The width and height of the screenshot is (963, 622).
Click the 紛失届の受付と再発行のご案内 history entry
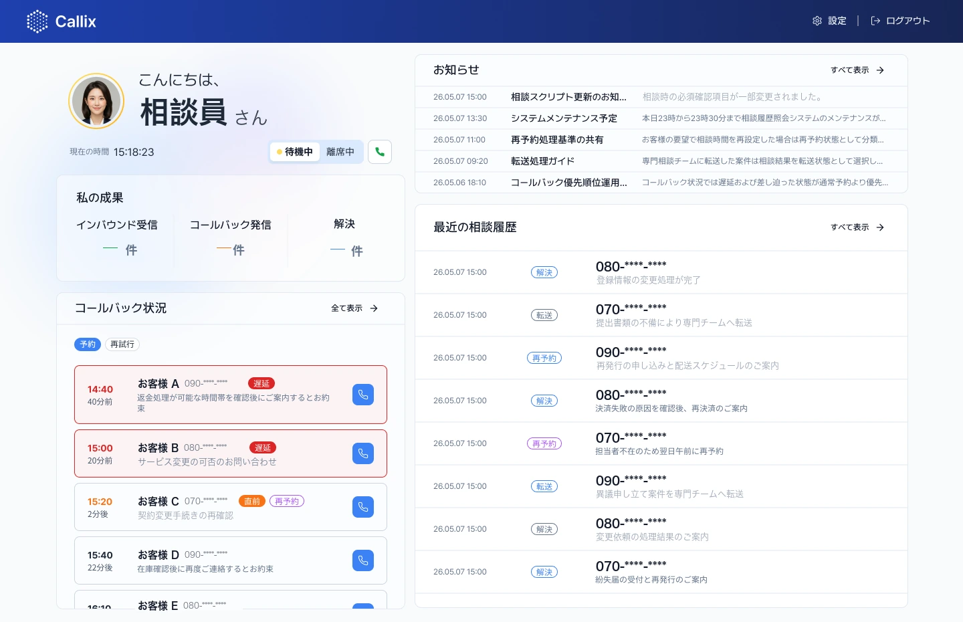[x=661, y=572]
